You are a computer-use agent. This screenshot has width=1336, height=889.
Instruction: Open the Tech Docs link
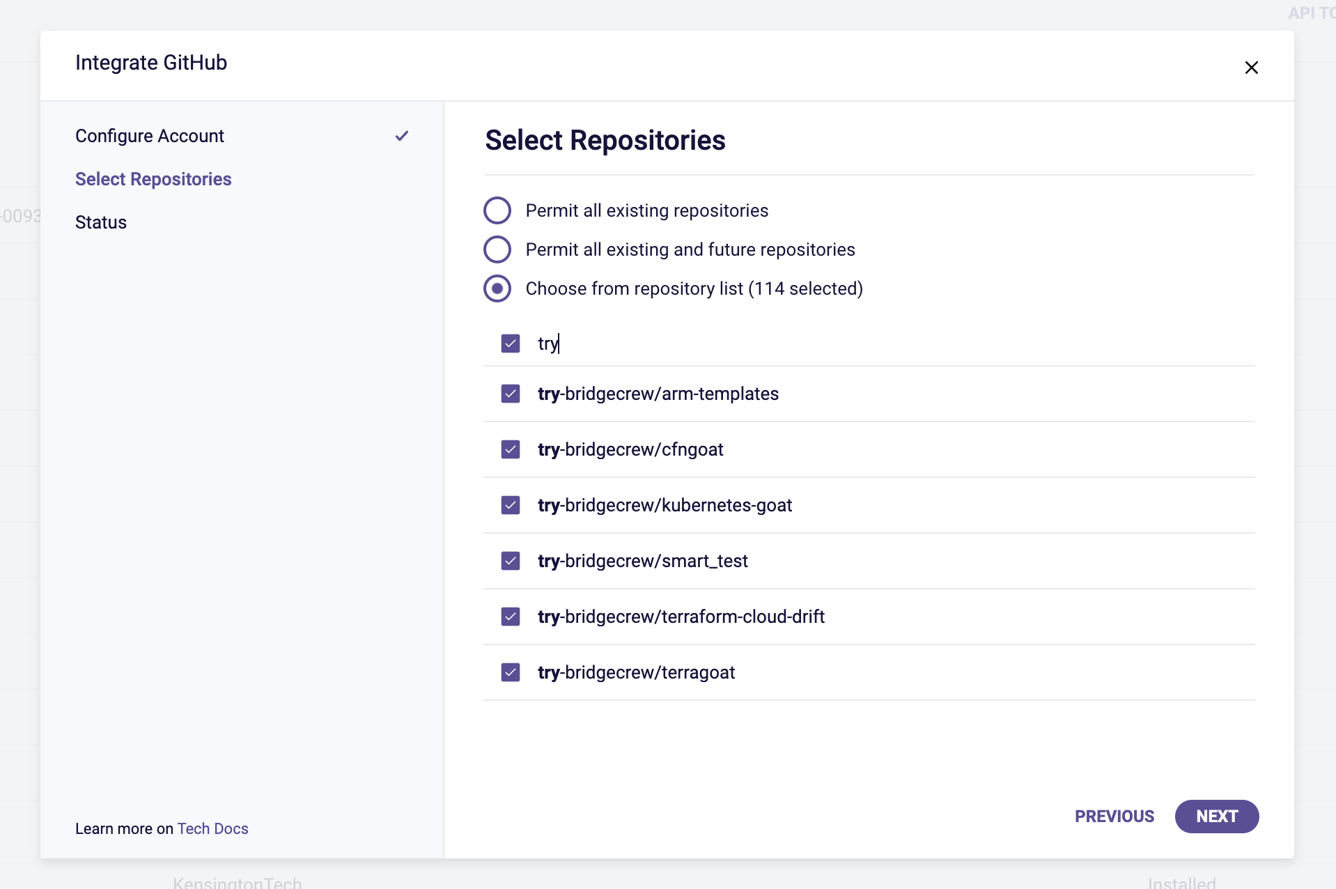[x=212, y=828]
